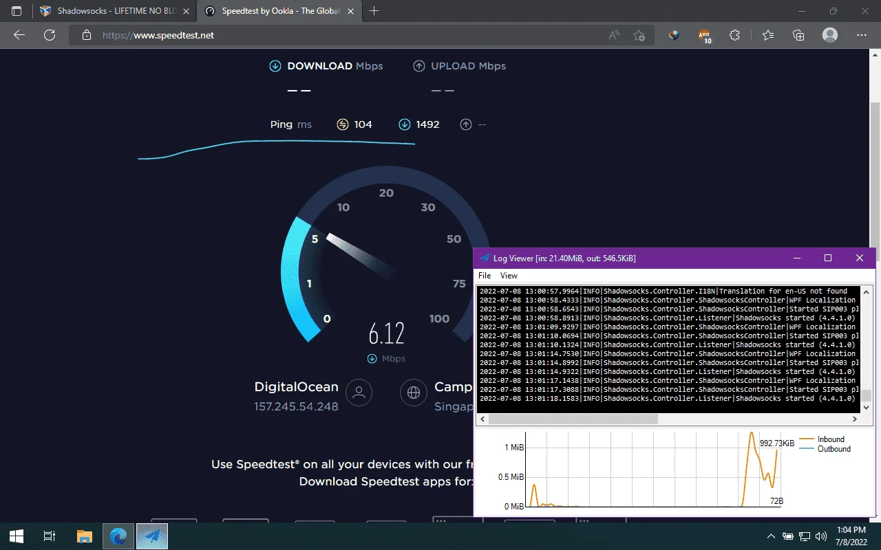Add this page to favorites star icon
Image resolution: width=881 pixels, height=550 pixels.
pyautogui.click(x=639, y=35)
